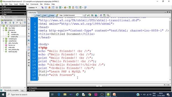
Task: Click the Comment insert icon
Action: click(x=77, y=8)
